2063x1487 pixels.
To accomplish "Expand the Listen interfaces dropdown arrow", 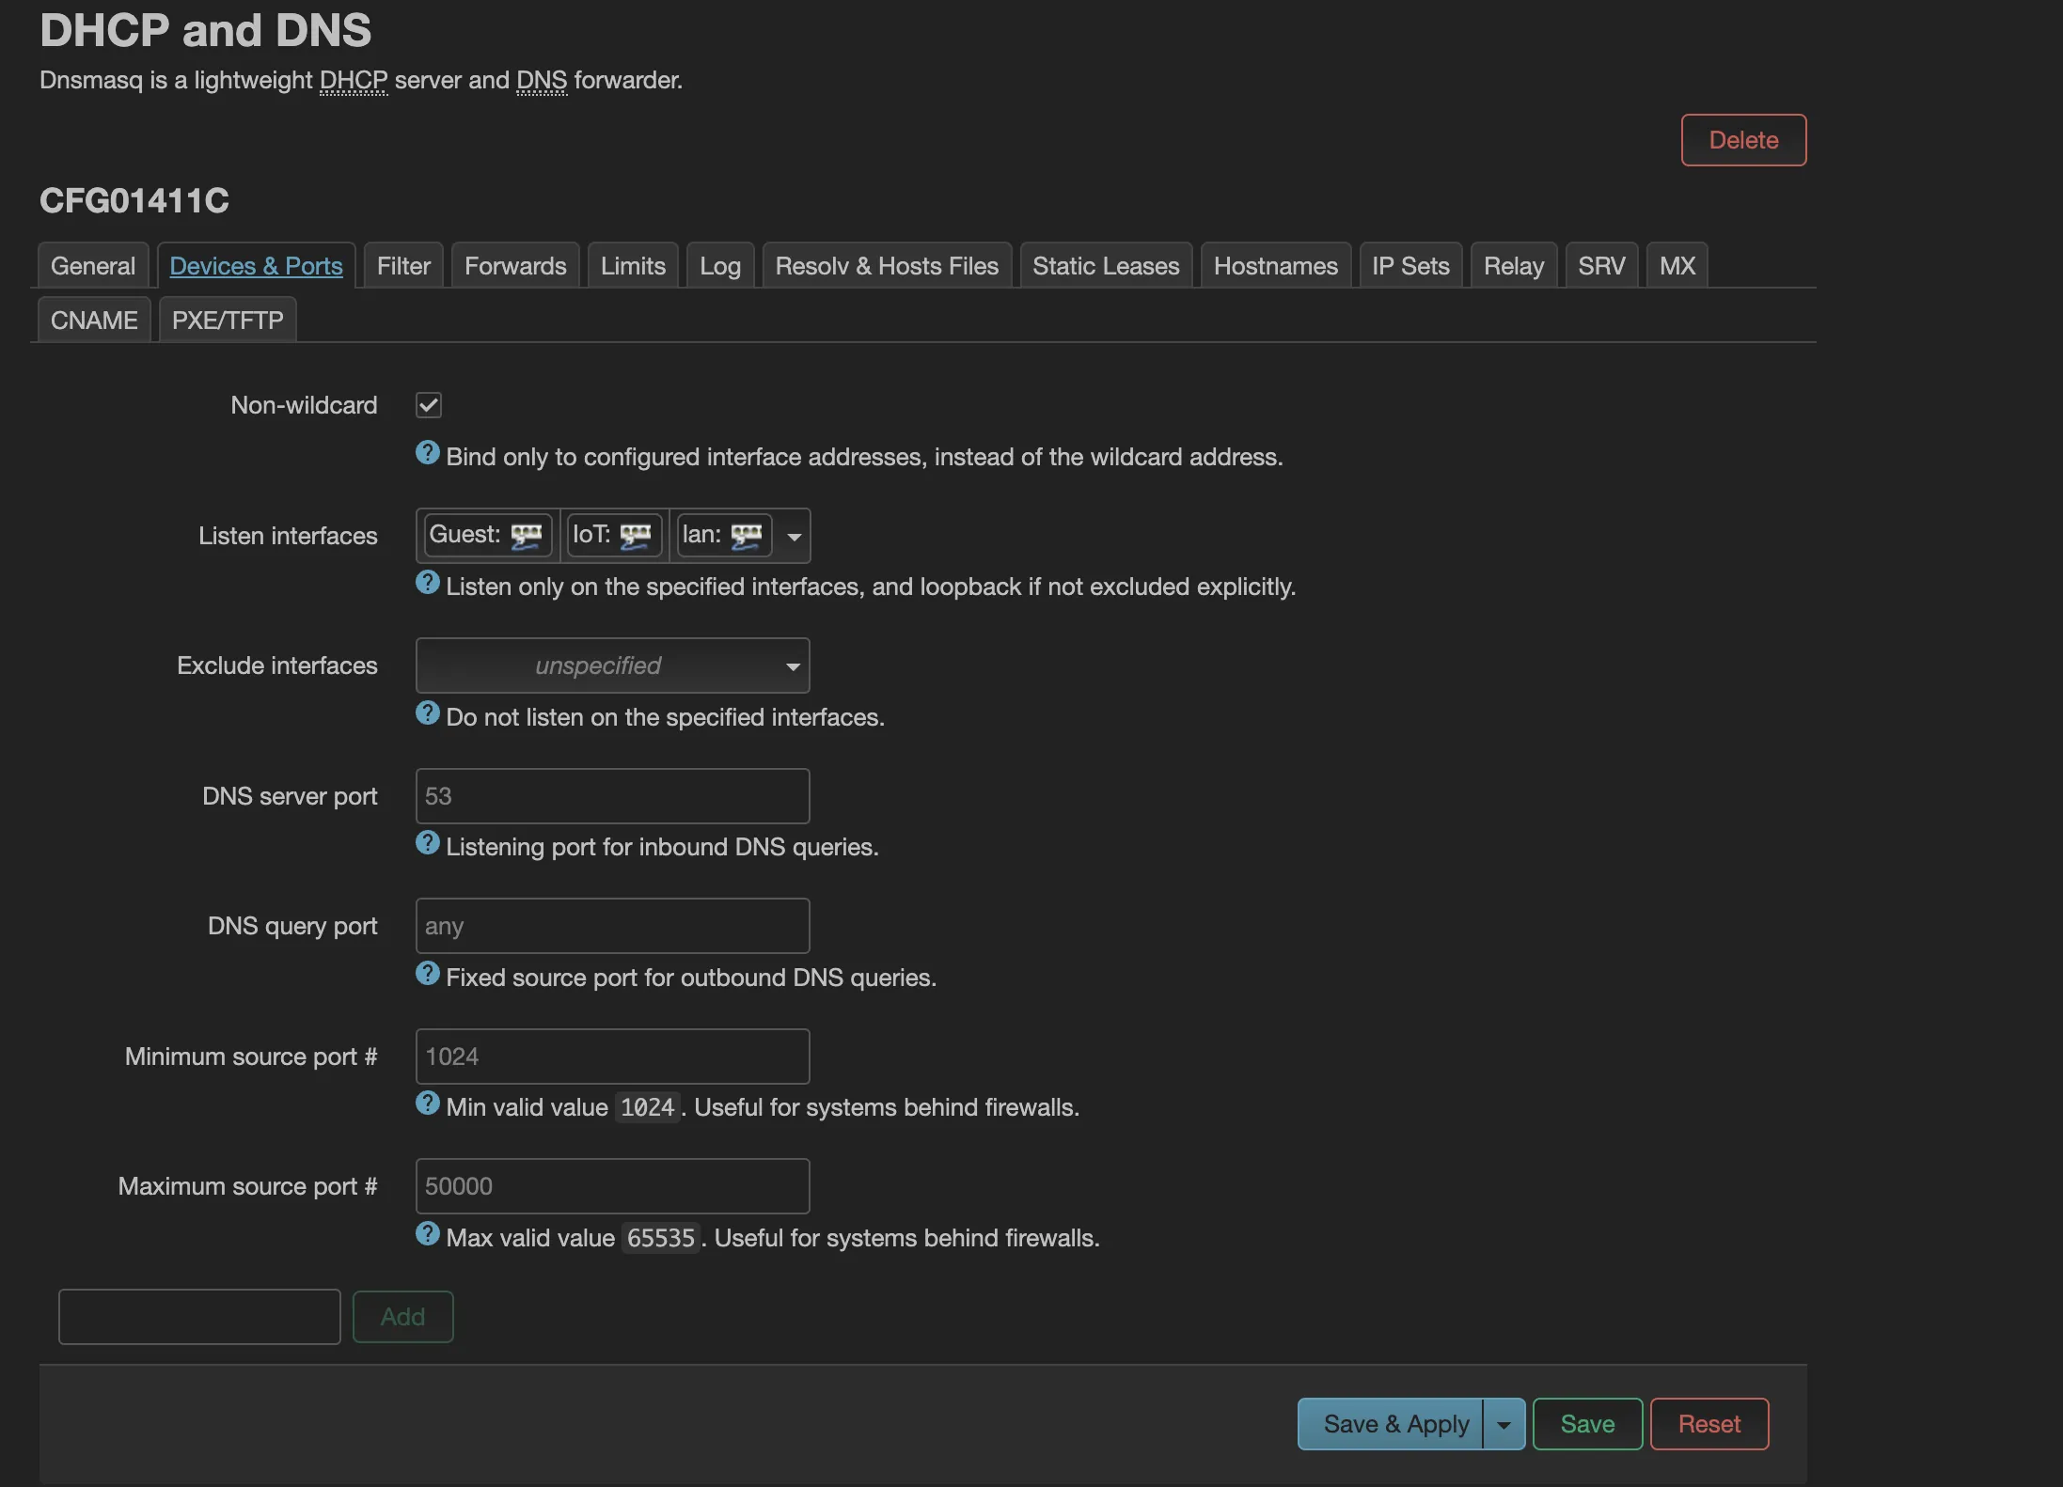I will (x=793, y=535).
